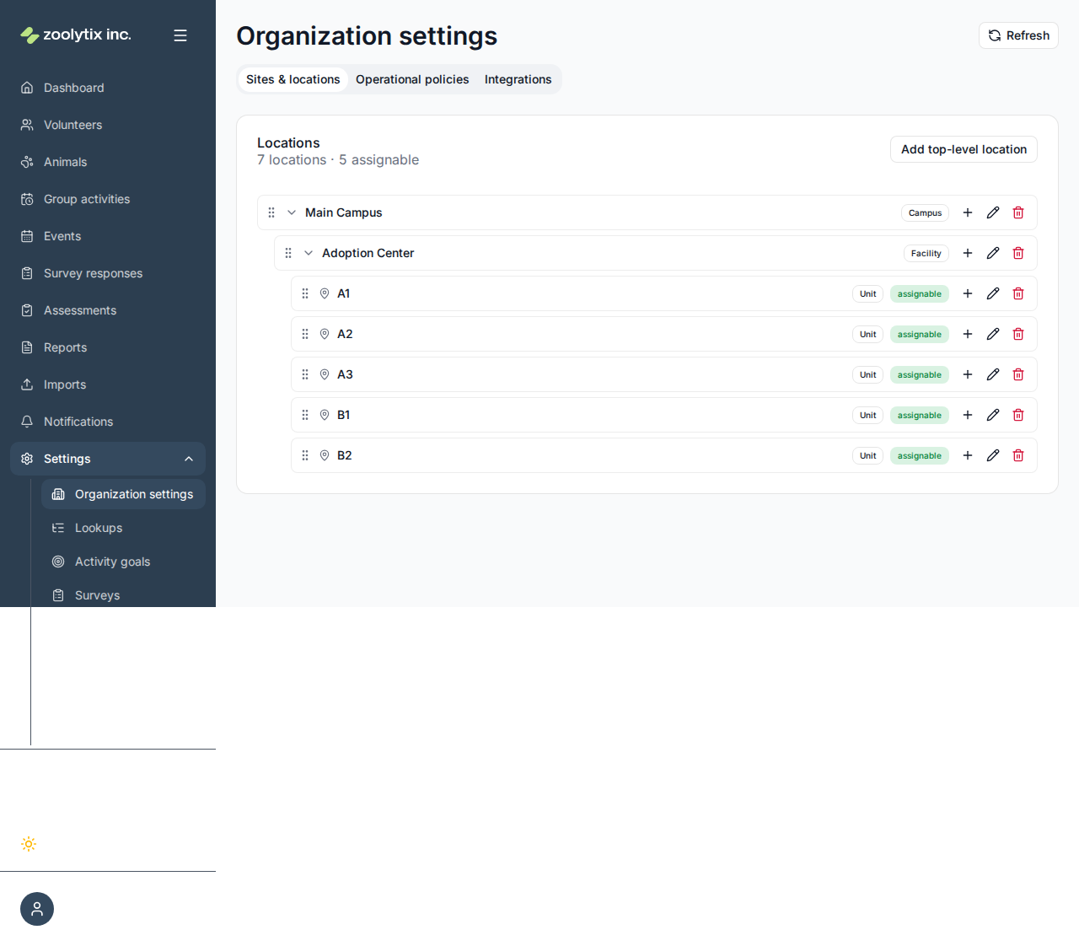1079x946 pixels.
Task: Open Surveys settings submenu item
Action: point(123,595)
